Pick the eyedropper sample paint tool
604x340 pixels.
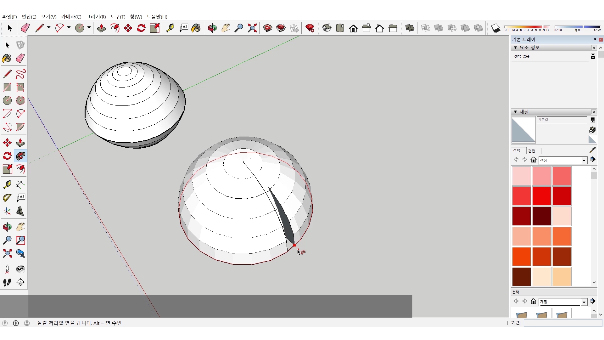[x=592, y=150]
